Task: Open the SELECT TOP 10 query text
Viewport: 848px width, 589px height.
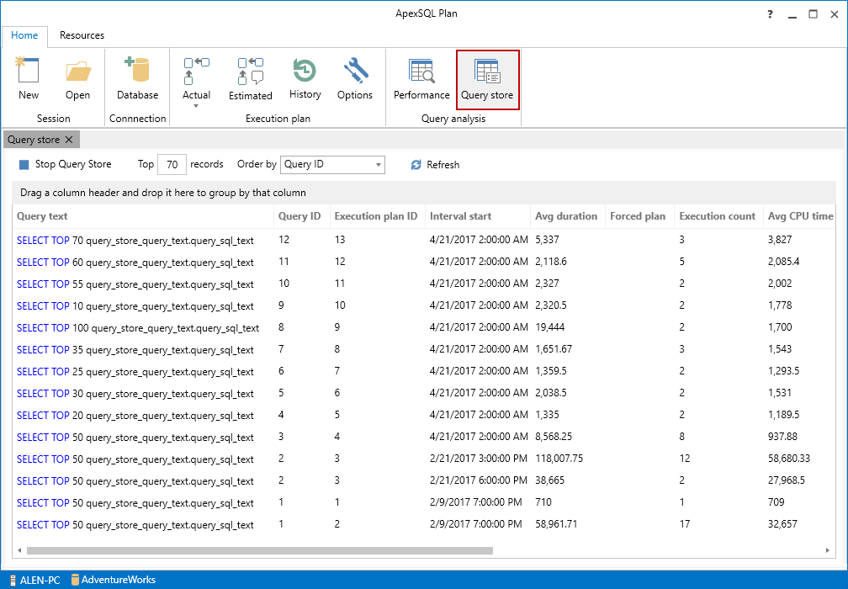Action: [x=135, y=306]
